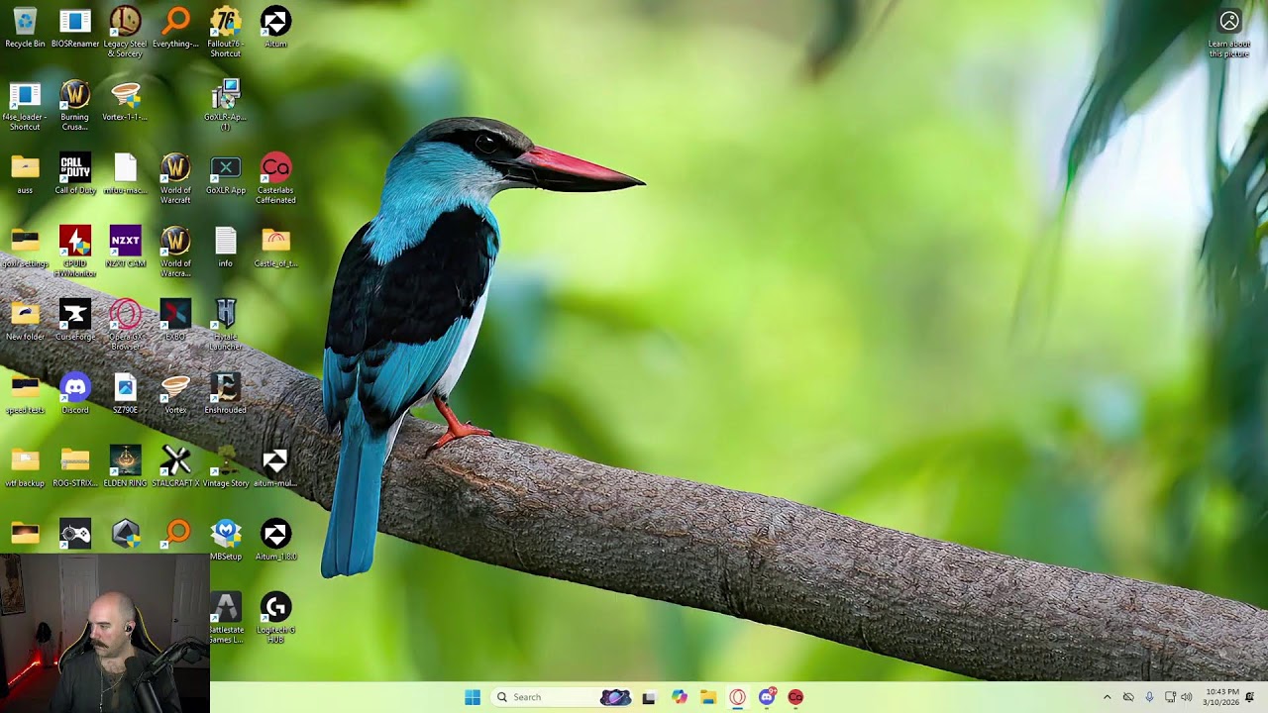
Task: Click Learn about this picture icon
Action: 1229,34
